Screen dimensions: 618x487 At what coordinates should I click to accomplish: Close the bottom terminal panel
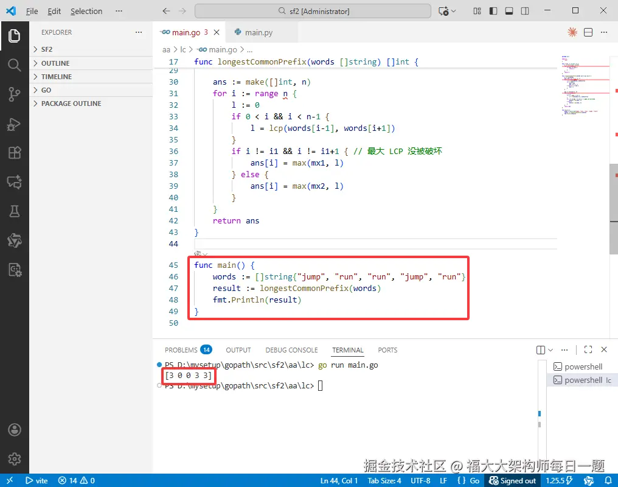[x=604, y=350]
